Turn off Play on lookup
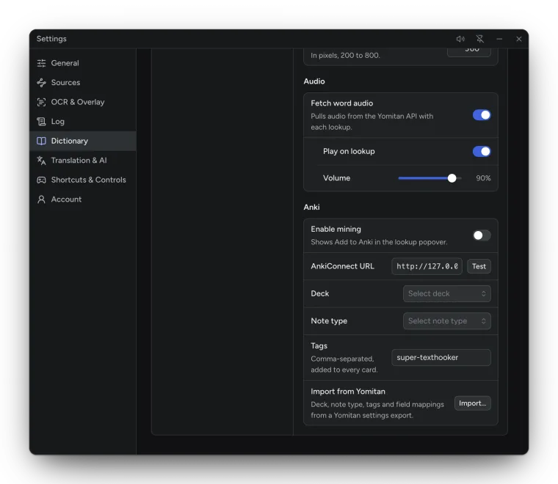The image size is (558, 484). tap(482, 151)
